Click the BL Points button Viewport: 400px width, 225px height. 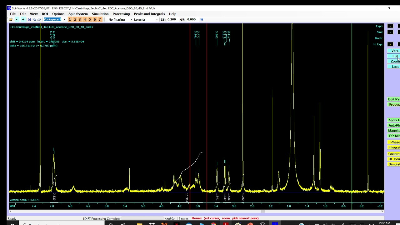pos(394,159)
